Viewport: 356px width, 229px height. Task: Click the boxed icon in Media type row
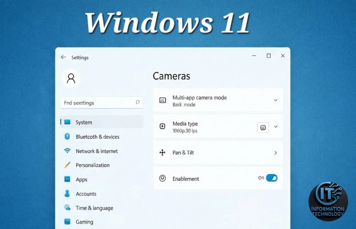pos(263,127)
